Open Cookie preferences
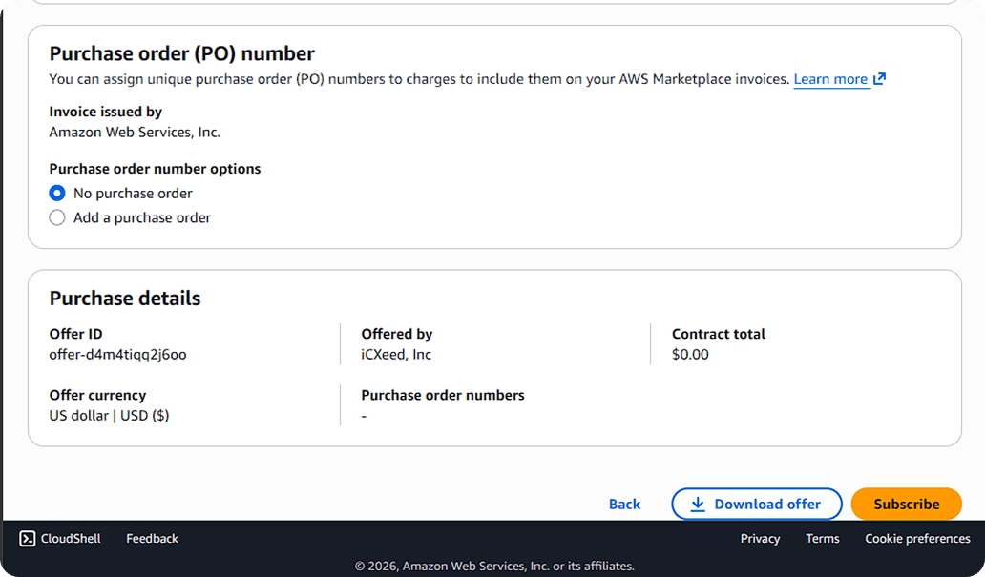Viewport: 985px width, 577px height. pos(917,539)
